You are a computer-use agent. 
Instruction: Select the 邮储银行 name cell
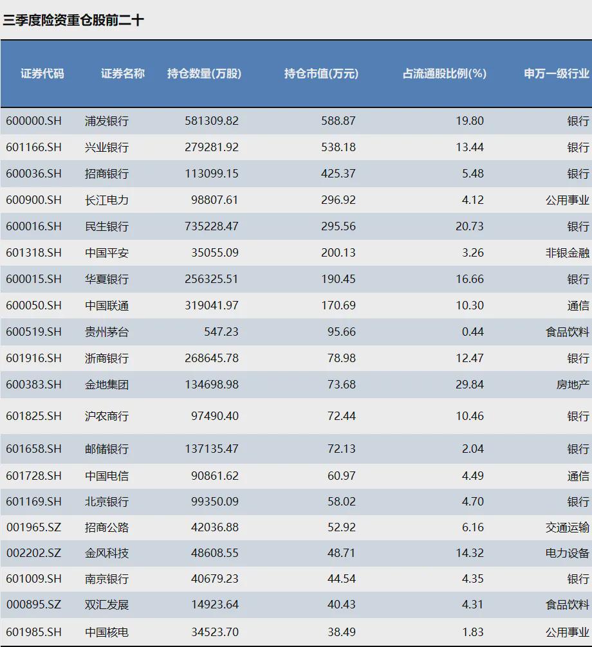[107, 449]
